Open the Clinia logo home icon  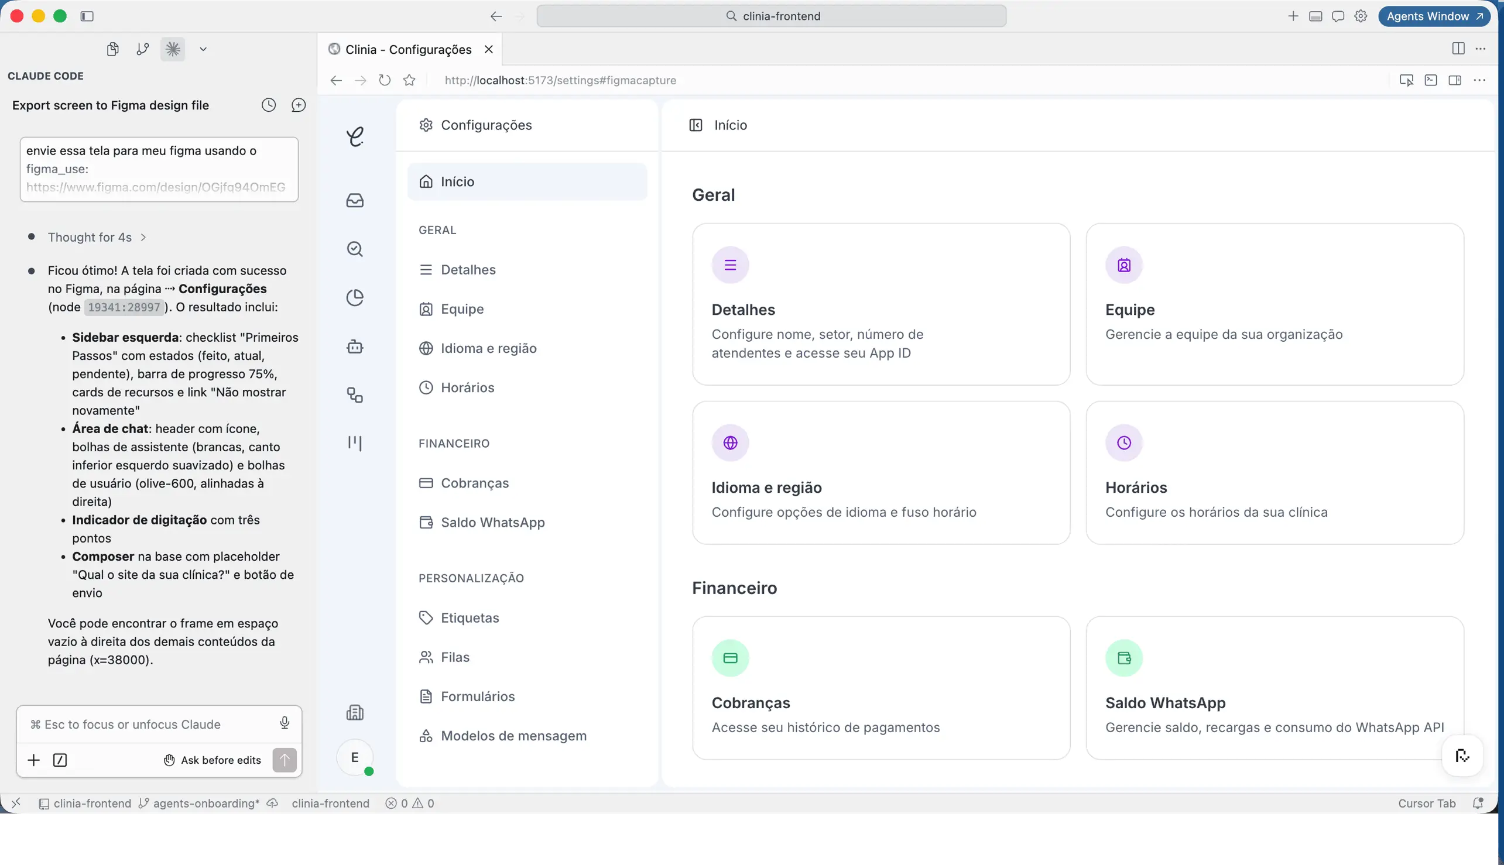[355, 136]
